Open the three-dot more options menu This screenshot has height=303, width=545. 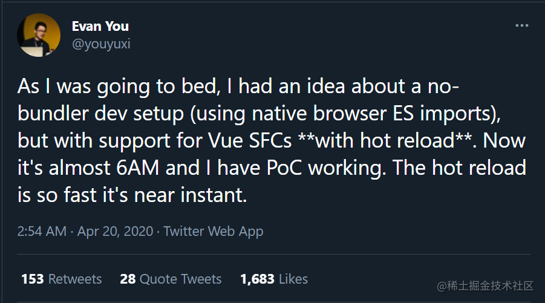tap(522, 26)
